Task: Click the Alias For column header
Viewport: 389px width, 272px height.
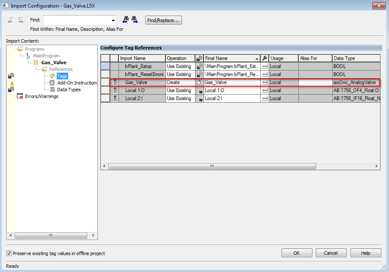Action: tap(315, 58)
